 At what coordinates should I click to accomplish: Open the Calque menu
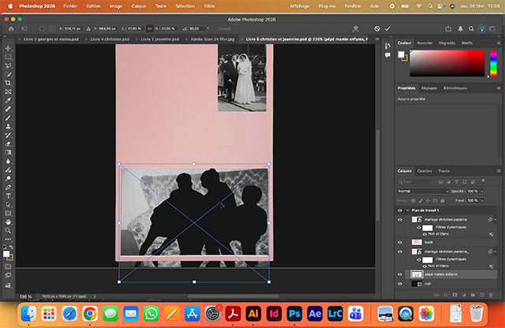(x=139, y=6)
